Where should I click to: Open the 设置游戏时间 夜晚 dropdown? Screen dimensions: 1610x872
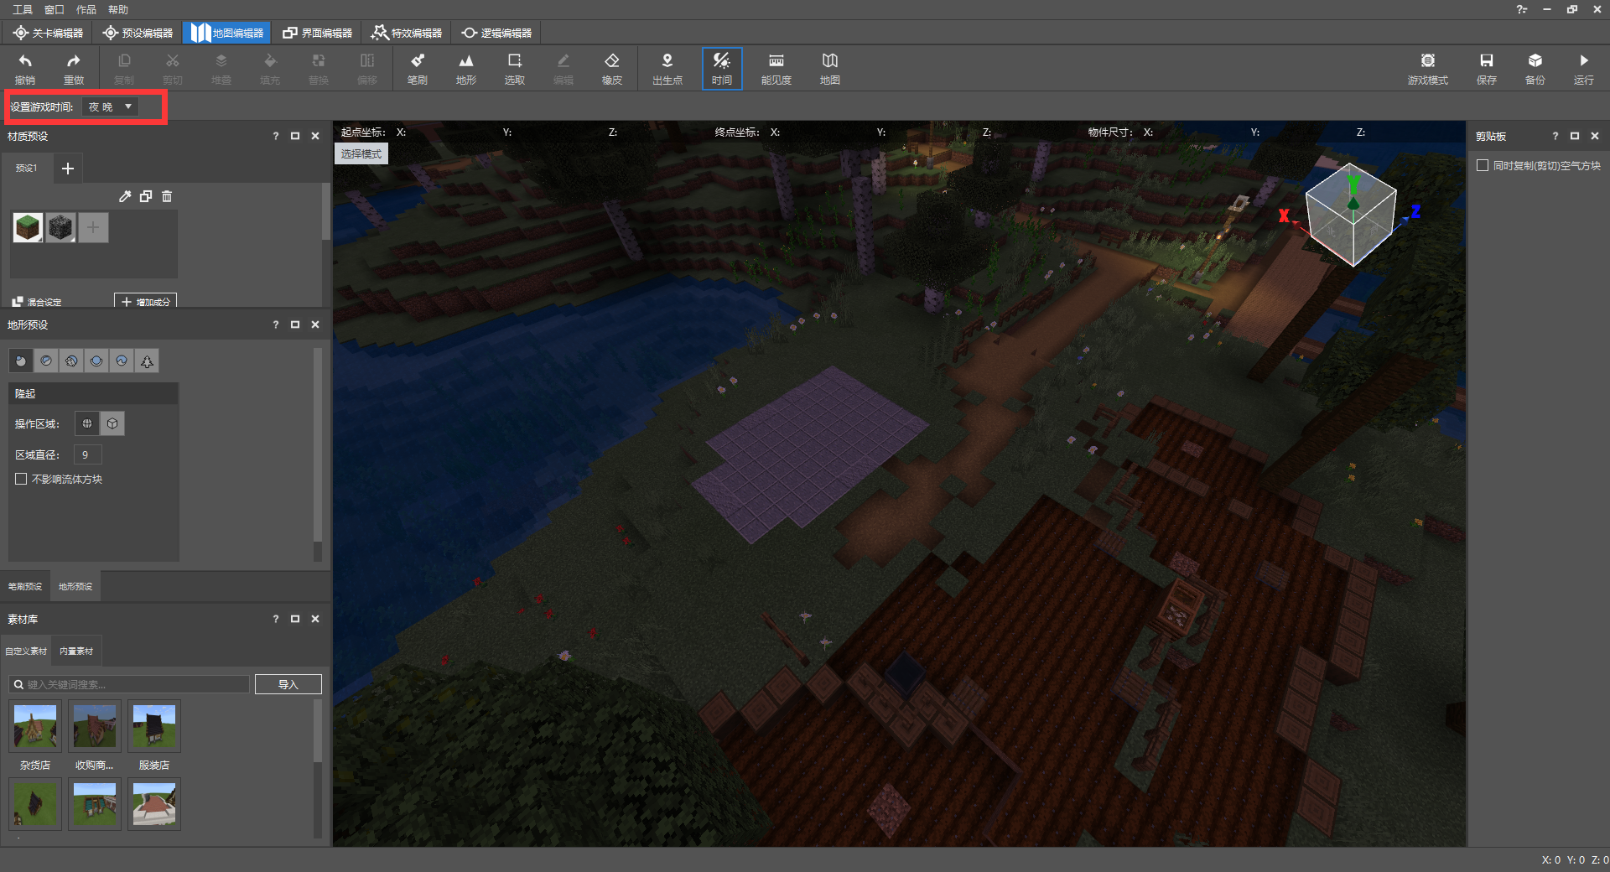point(110,106)
